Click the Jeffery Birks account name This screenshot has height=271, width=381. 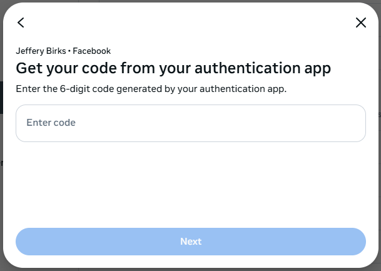point(40,51)
